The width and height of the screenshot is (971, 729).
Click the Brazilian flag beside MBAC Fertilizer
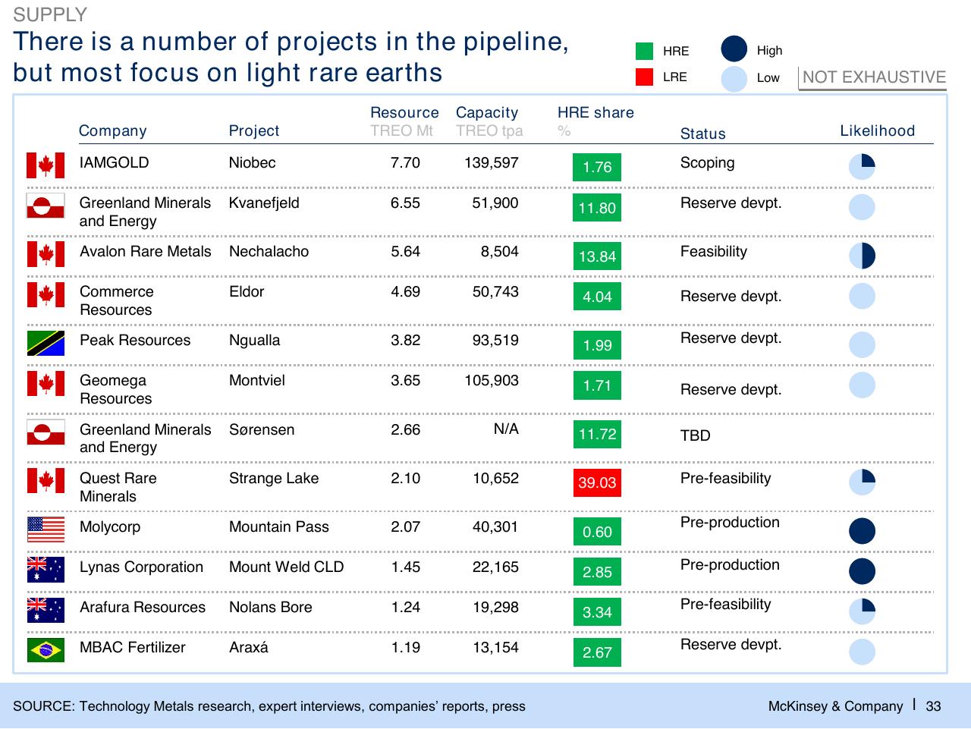[x=46, y=650]
